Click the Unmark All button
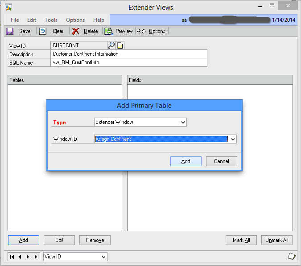The width and height of the screenshot is (301, 266). (x=276, y=240)
